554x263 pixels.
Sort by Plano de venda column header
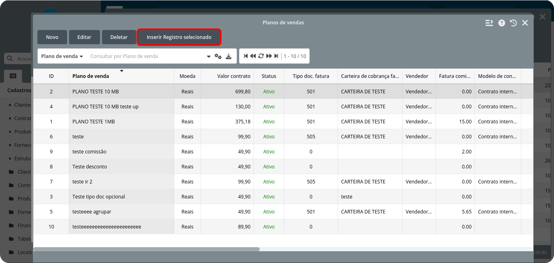pos(122,76)
